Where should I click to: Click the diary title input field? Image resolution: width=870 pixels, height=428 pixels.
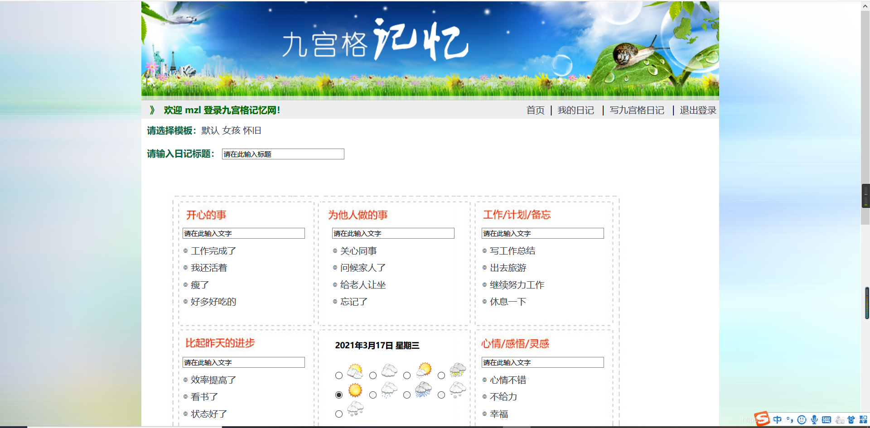click(x=283, y=154)
